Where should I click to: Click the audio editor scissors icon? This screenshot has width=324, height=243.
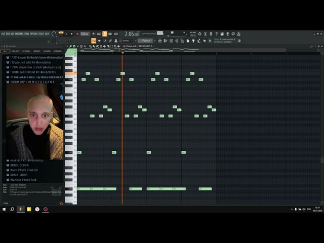tap(205, 34)
